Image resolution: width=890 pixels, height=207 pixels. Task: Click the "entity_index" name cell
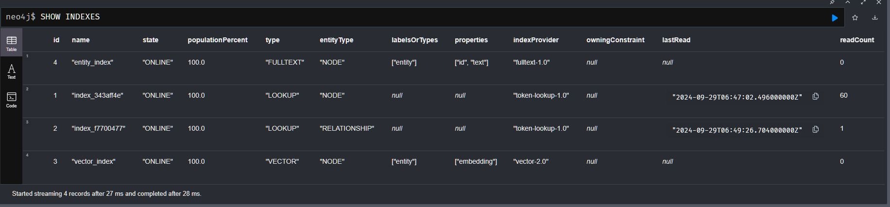click(x=92, y=62)
